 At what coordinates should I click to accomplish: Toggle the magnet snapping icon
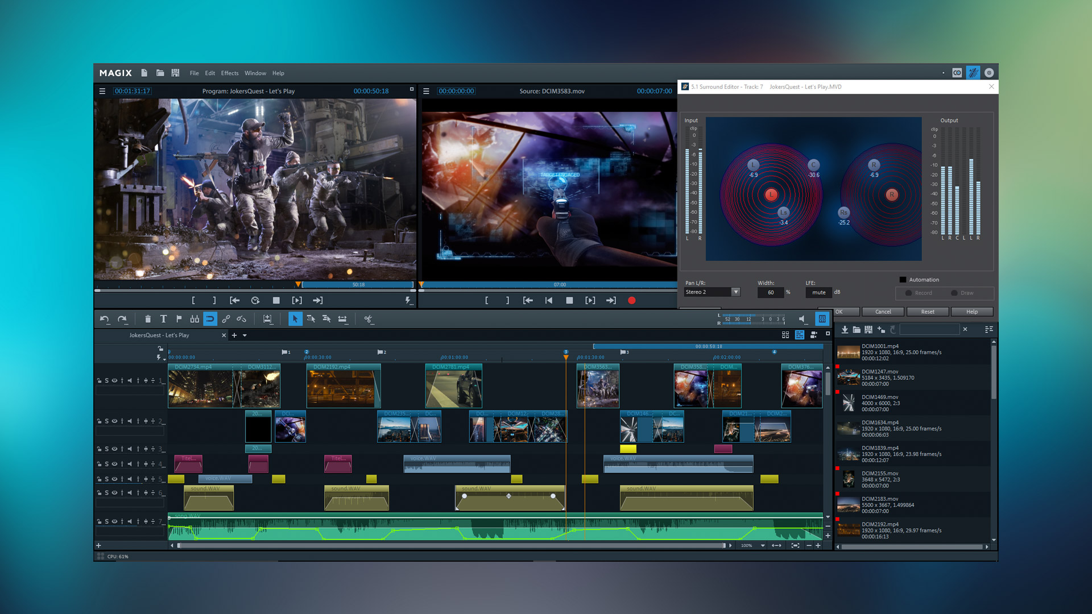[x=210, y=319]
